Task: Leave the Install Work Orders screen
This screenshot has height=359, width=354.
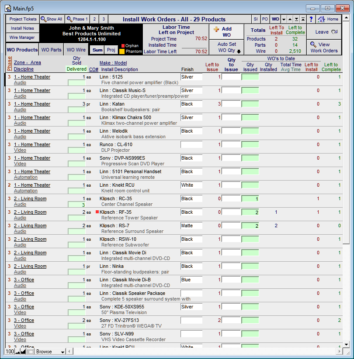Action: click(324, 32)
